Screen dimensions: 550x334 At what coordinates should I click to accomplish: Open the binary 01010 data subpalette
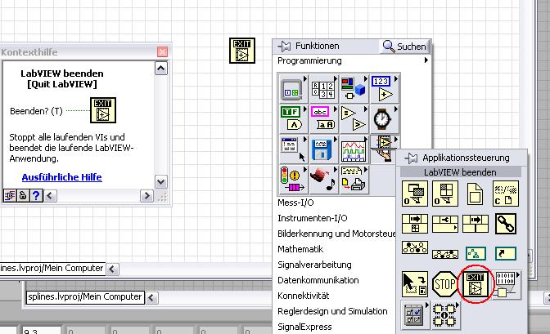pos(506,285)
